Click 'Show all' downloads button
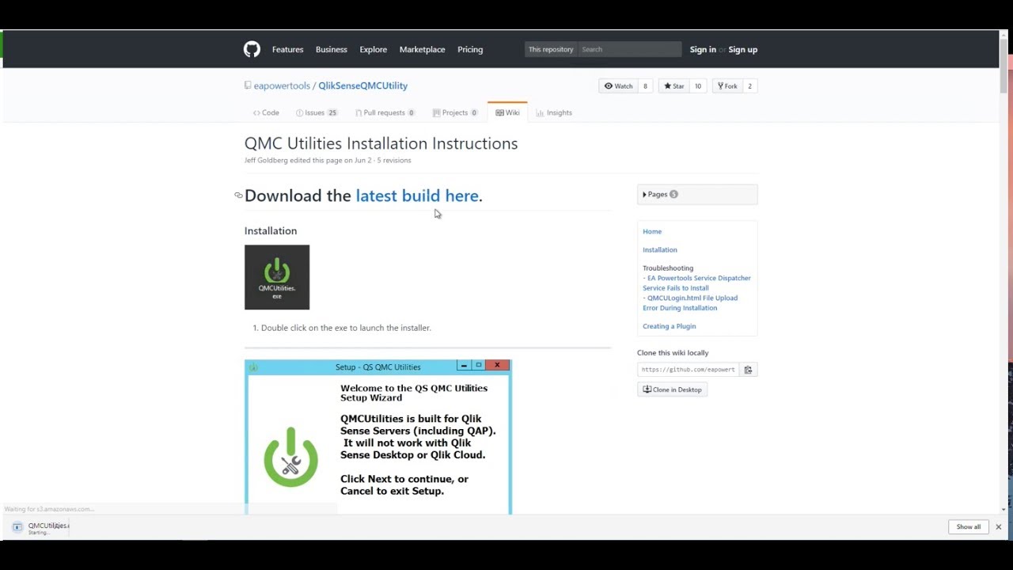Viewport: 1013px width, 570px height. [x=968, y=527]
